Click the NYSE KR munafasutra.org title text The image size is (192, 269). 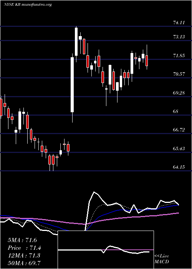click(28, 5)
